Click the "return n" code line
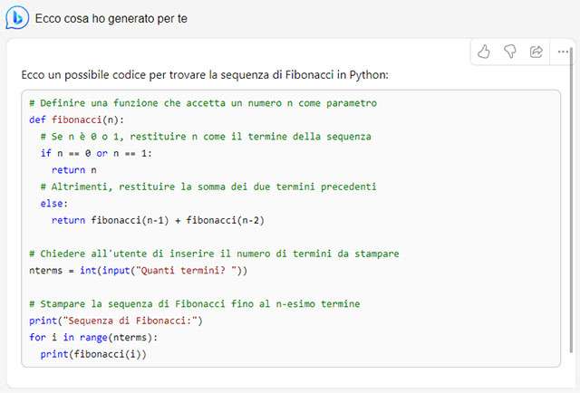Screen dimensions: 580x393 pyautogui.click(x=73, y=169)
